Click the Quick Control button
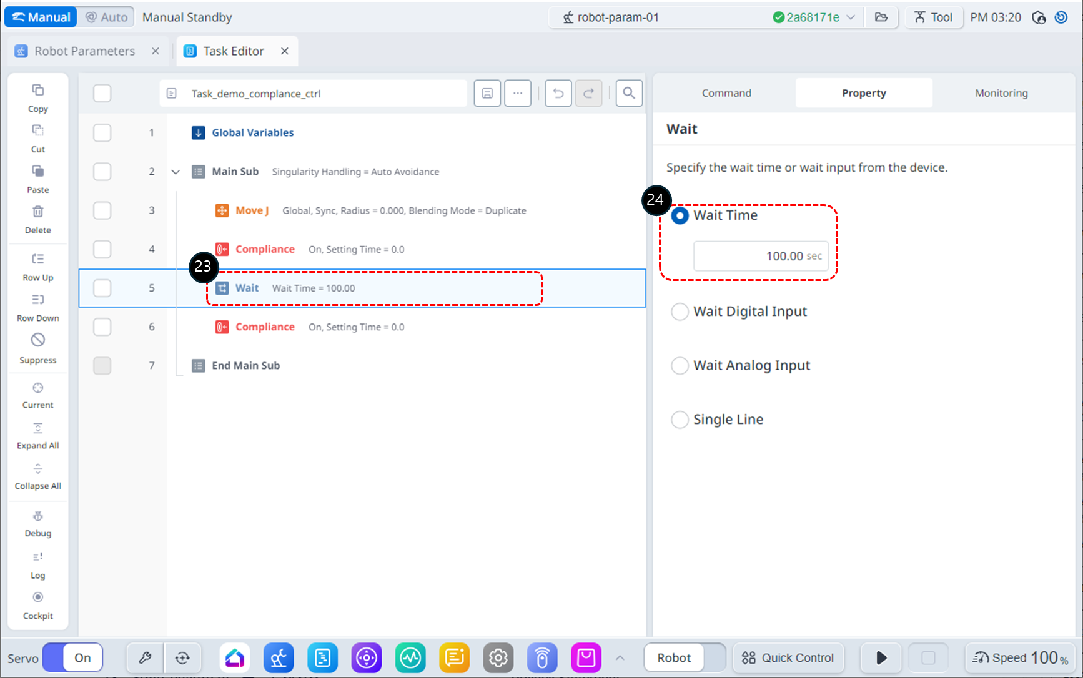1083x678 pixels. 788,657
